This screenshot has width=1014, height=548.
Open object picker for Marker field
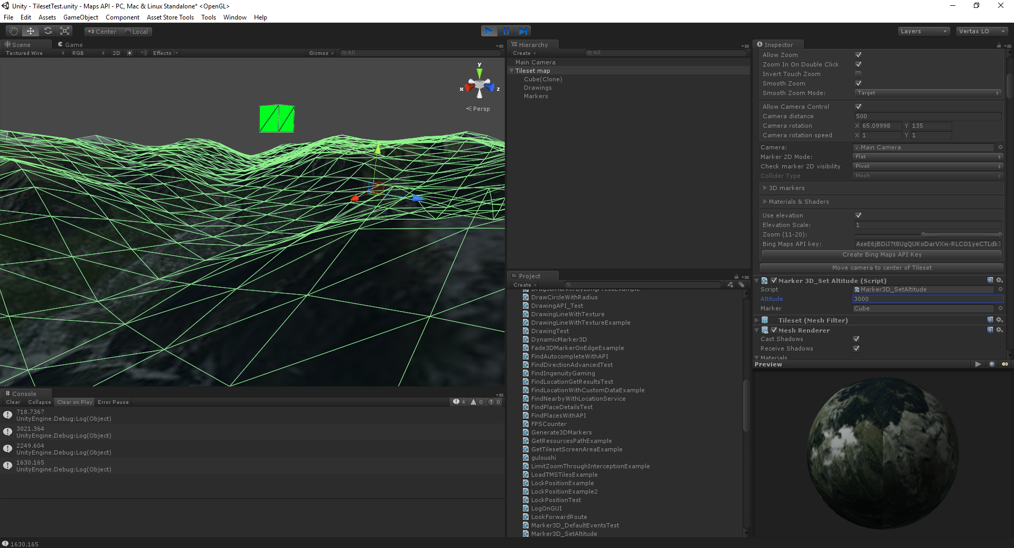pyautogui.click(x=1000, y=308)
